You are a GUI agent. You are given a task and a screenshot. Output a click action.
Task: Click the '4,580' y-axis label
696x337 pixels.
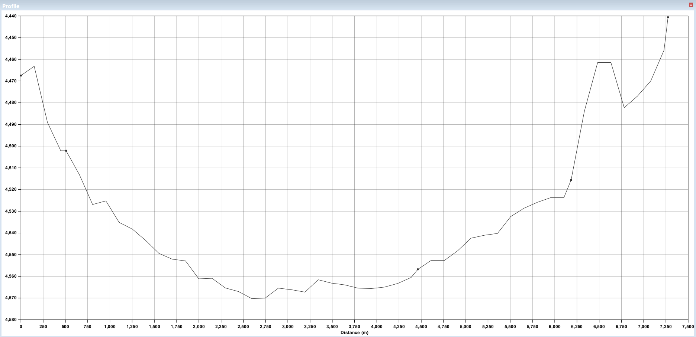tap(10, 320)
